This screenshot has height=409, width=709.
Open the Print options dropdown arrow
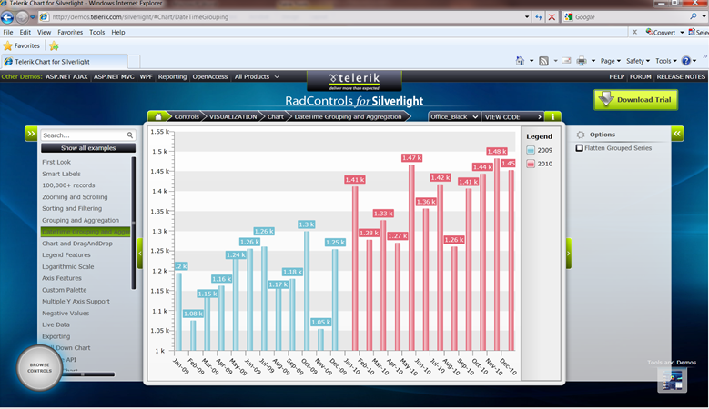pyautogui.click(x=593, y=61)
